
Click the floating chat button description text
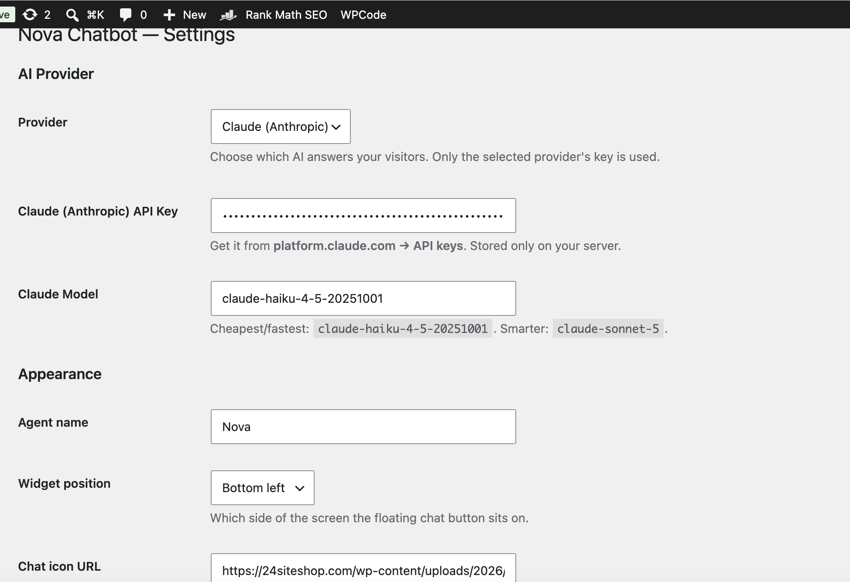point(369,518)
